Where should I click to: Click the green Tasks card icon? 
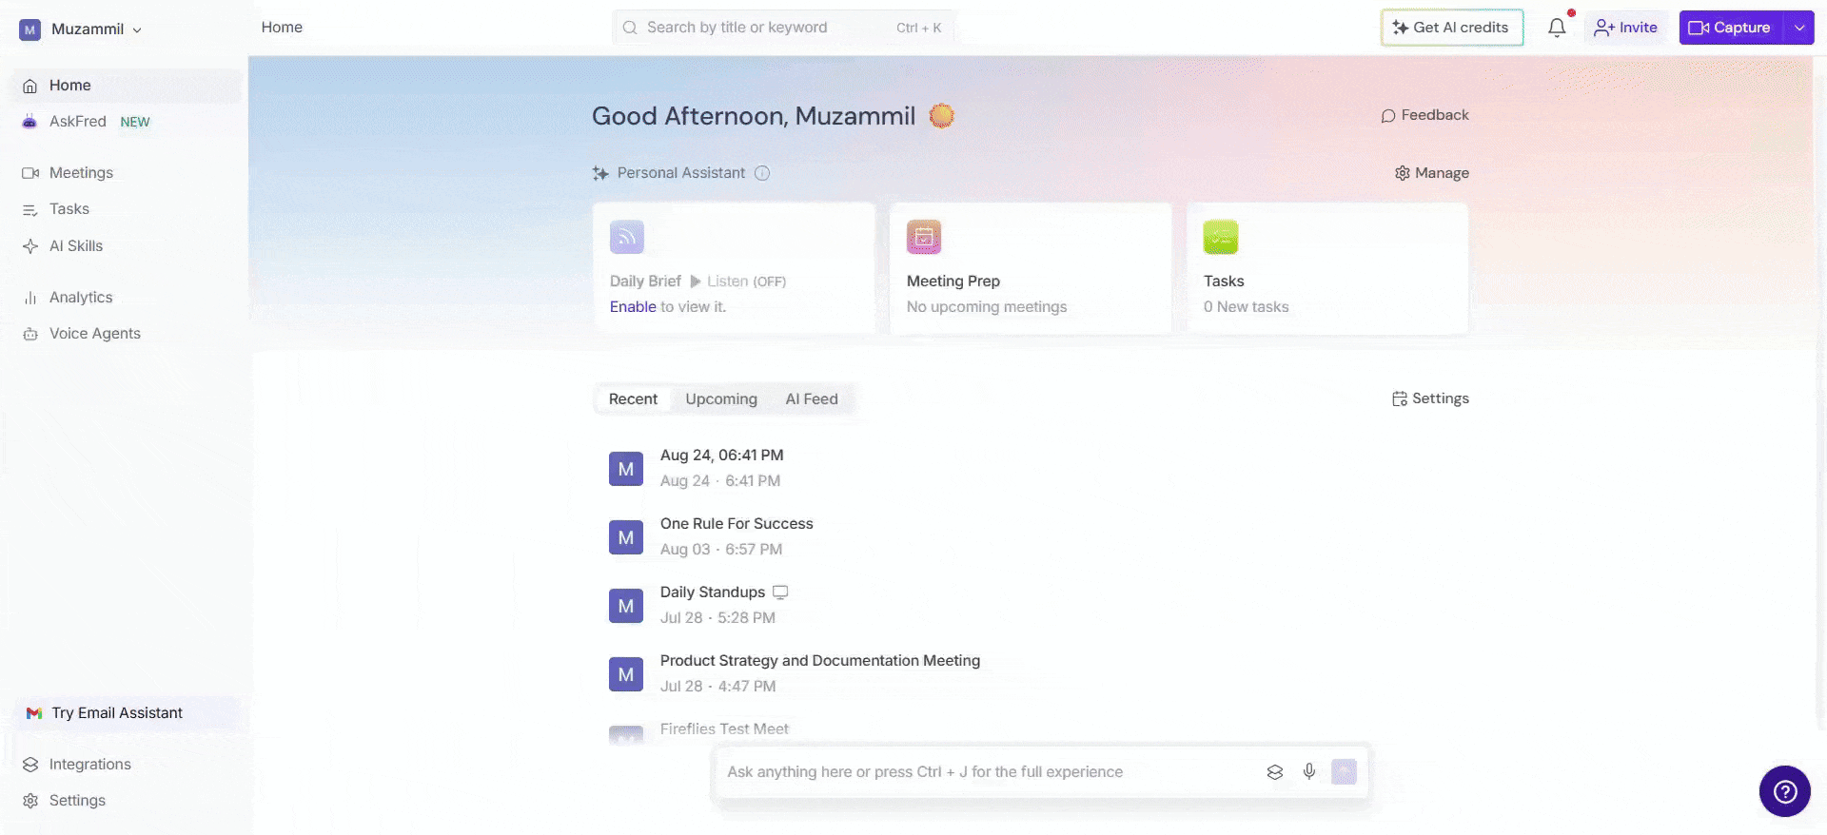tap(1221, 237)
